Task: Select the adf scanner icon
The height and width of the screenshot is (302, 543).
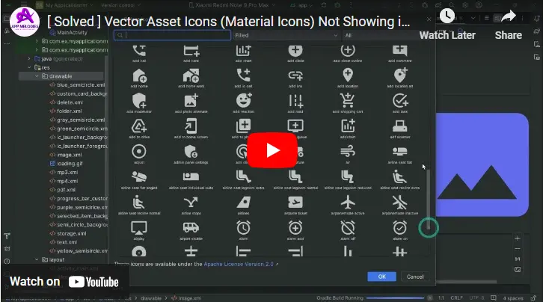Action: (400, 126)
